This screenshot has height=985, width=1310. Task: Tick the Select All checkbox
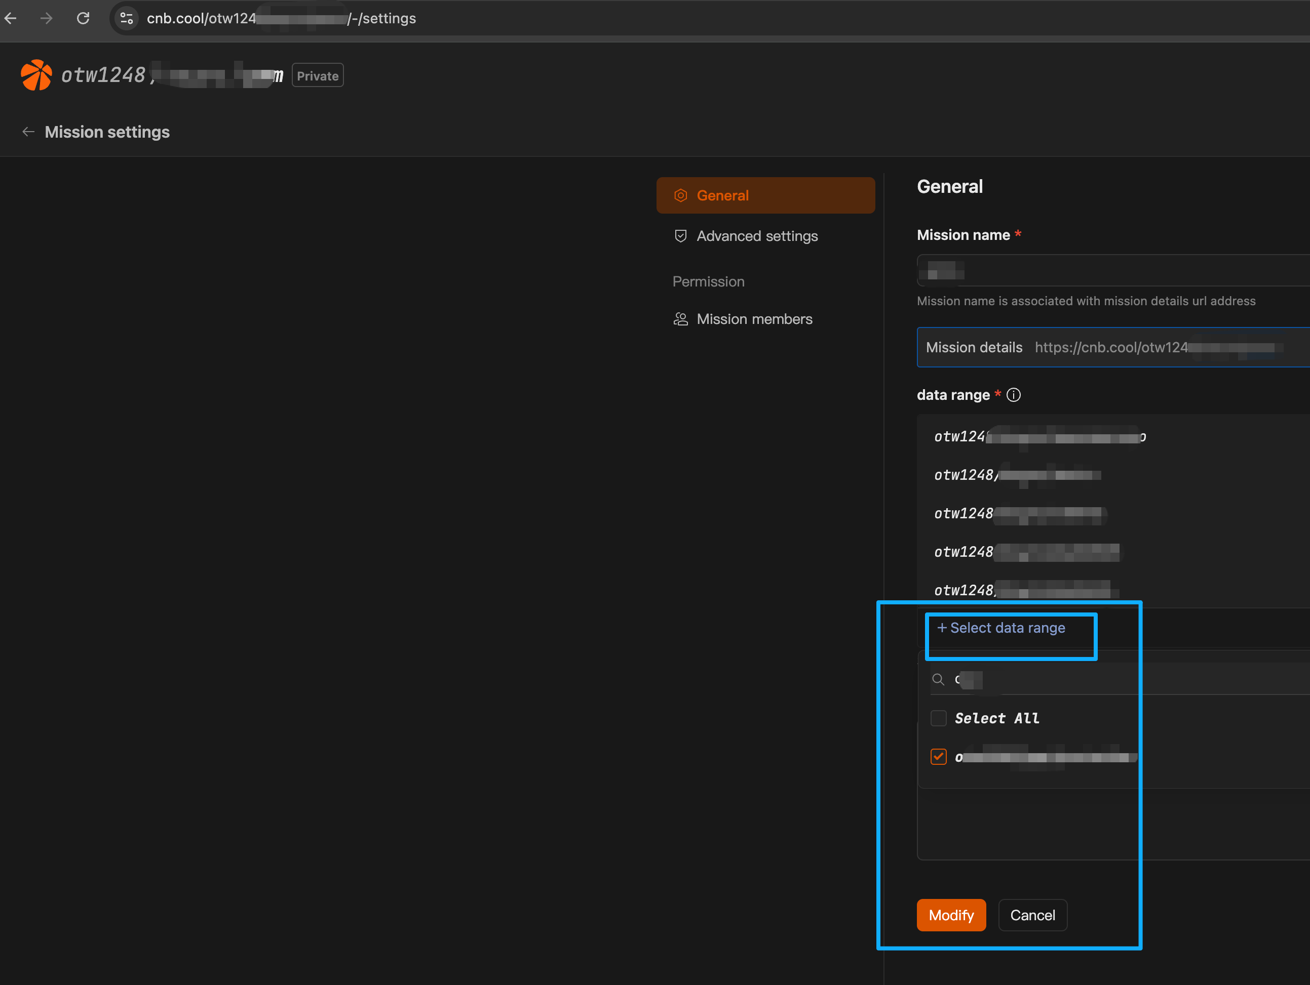click(939, 718)
